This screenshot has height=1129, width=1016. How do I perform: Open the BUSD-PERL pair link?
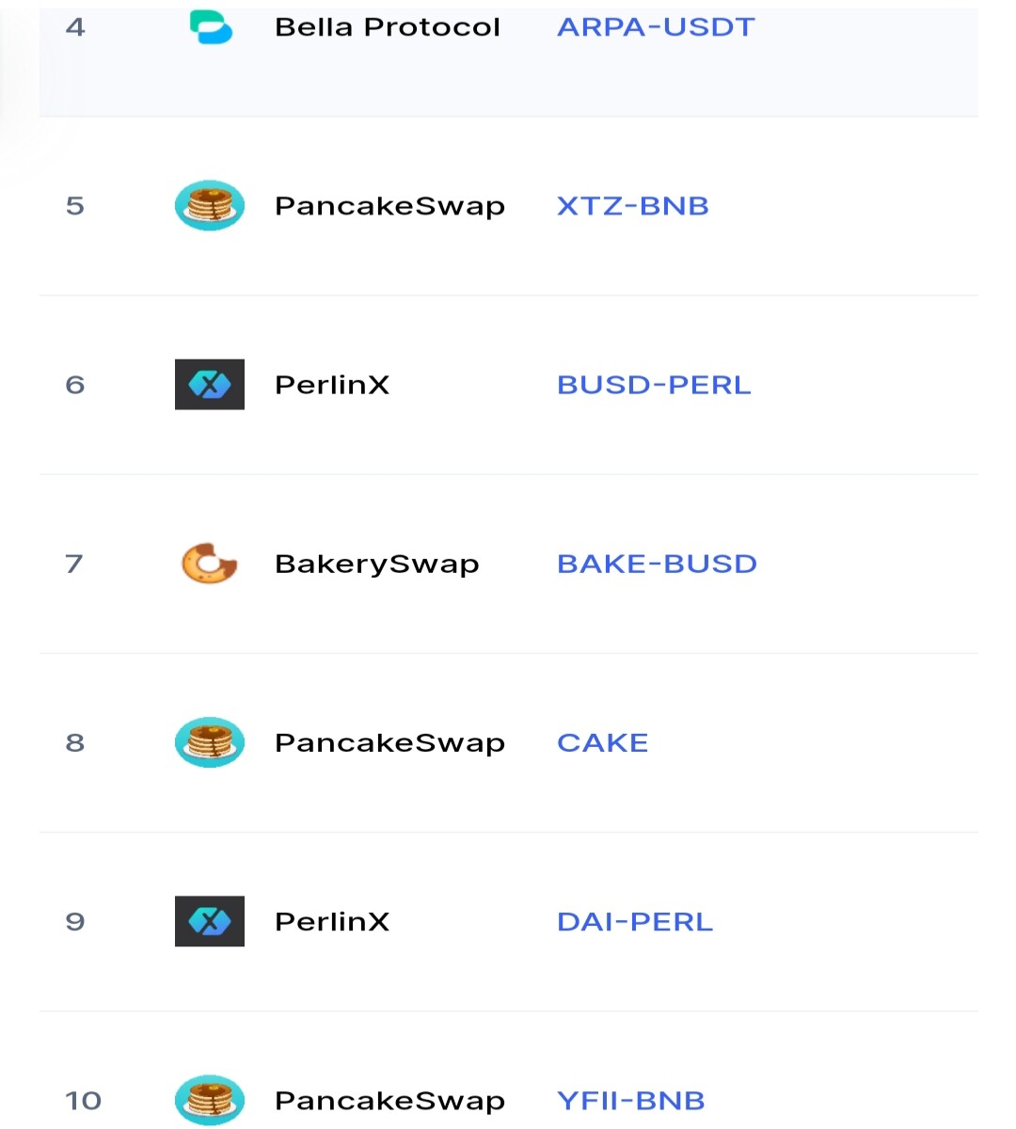pos(654,385)
